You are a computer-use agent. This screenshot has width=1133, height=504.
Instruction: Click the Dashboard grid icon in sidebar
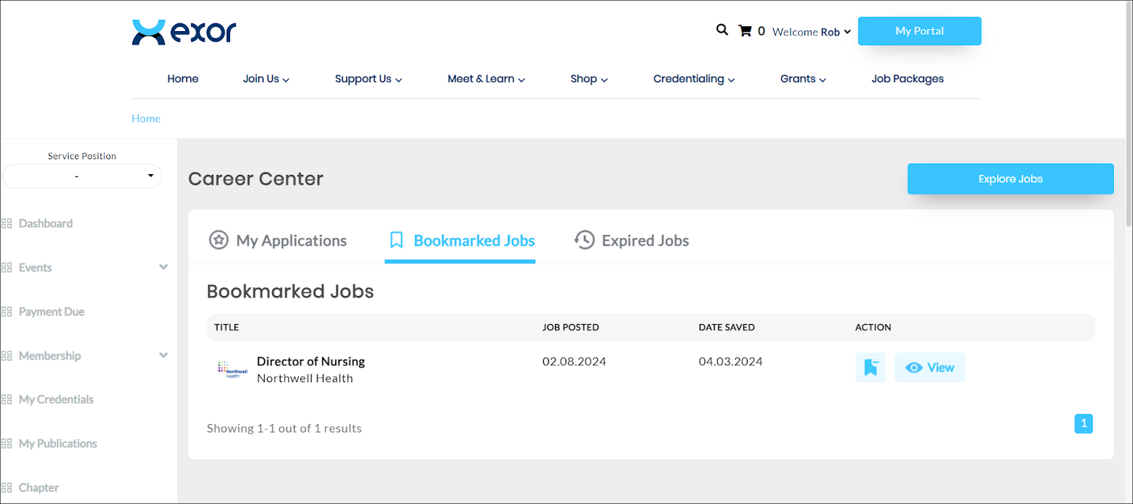tap(7, 224)
